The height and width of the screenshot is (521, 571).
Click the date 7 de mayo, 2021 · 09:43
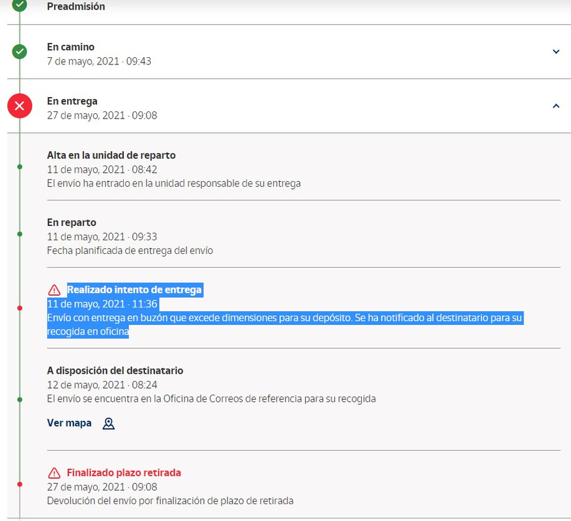(x=99, y=61)
